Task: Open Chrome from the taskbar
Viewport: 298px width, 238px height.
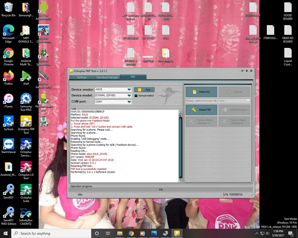Action: click(131, 234)
